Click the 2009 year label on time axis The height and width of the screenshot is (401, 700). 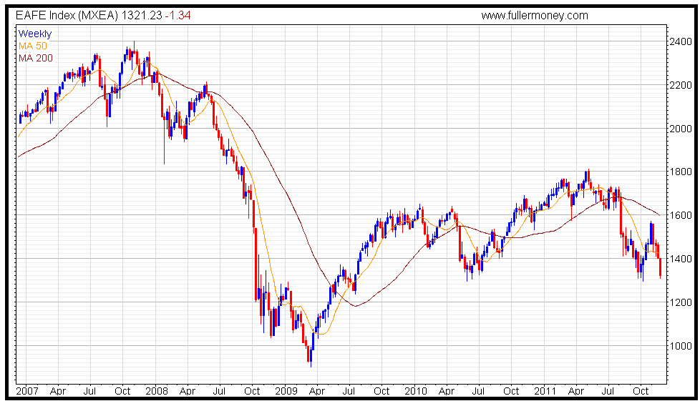(286, 391)
